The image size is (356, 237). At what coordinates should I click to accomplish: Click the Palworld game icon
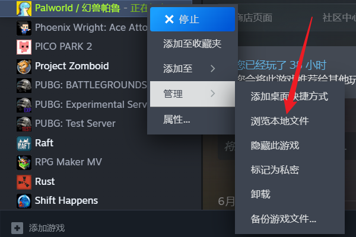[24, 8]
